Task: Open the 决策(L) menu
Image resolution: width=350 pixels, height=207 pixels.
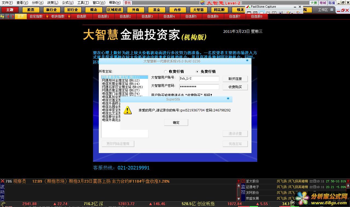Action: 53,3
